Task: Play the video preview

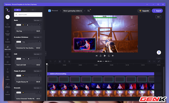Action: pos(105,56)
